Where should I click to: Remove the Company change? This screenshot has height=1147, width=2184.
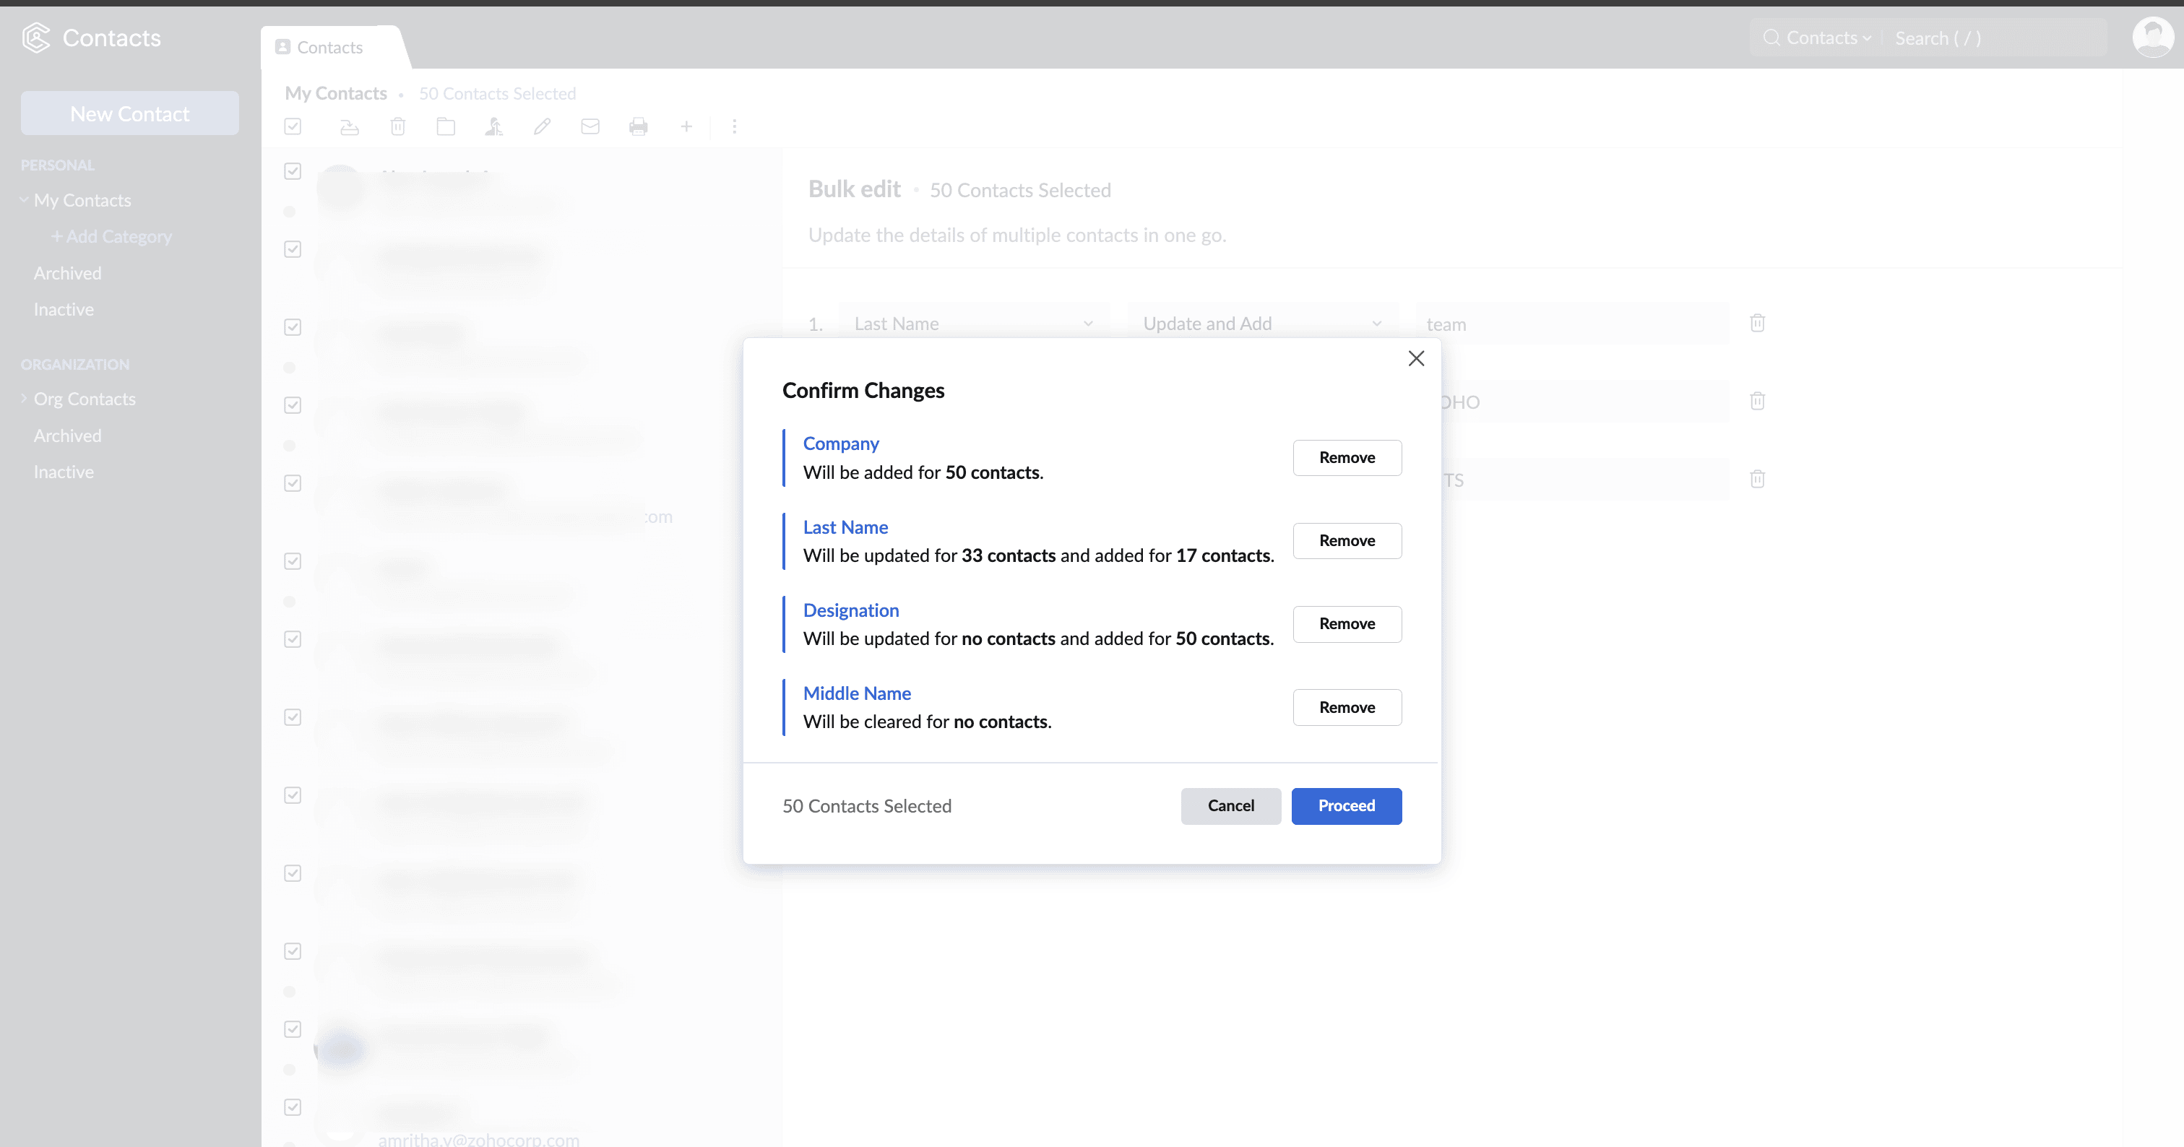[1347, 458]
